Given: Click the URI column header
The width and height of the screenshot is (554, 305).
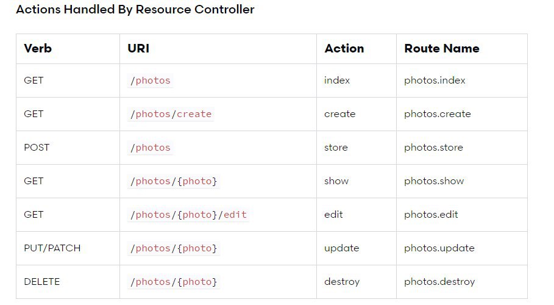Looking at the screenshot, I should pos(138,48).
